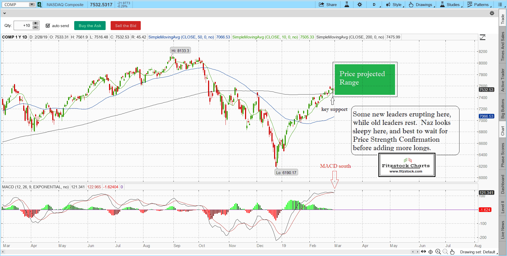507x256 pixels.
Task: Open the trade bar settings gear
Action: 492,13
